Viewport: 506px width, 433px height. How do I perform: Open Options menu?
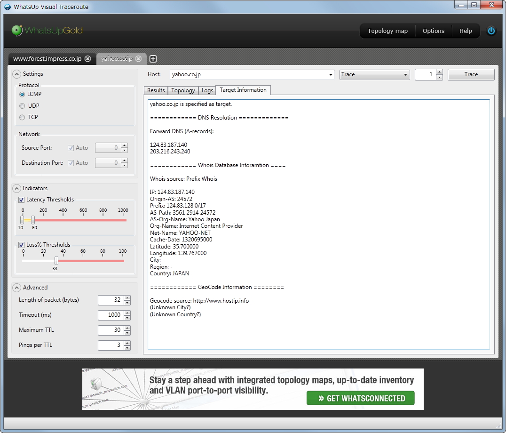434,31
